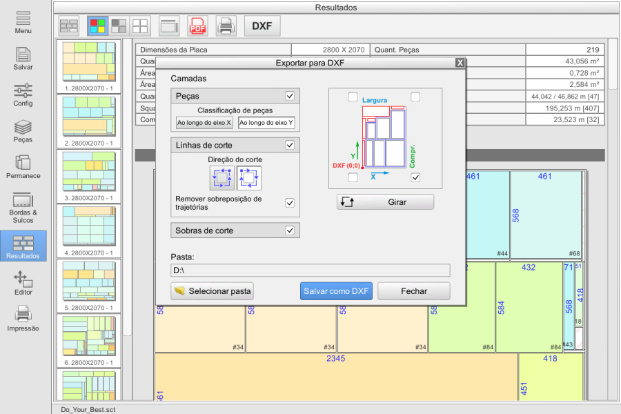Select sheet thumbnail 3. 2800X2070 - 1
Image resolution: width=621 pixels, height=414 pixels.
click(89, 176)
